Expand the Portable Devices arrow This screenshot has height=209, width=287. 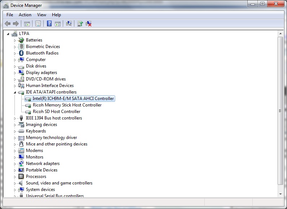click(x=15, y=170)
